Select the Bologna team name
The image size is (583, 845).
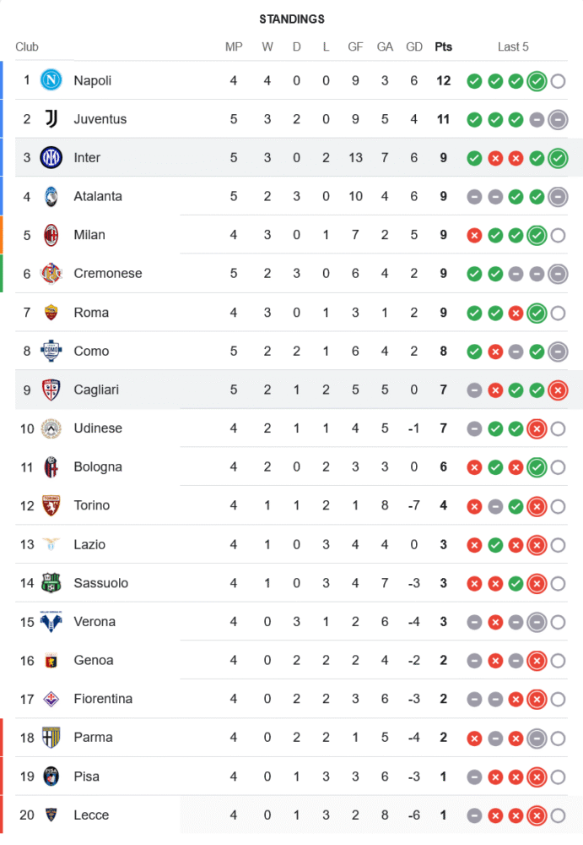[98, 466]
